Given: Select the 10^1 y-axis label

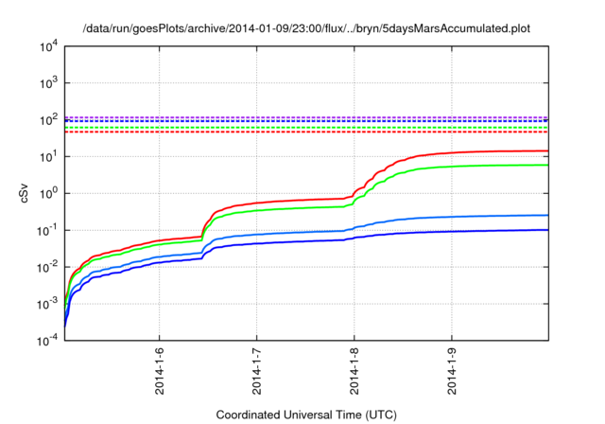Looking at the screenshot, I should click(x=49, y=156).
